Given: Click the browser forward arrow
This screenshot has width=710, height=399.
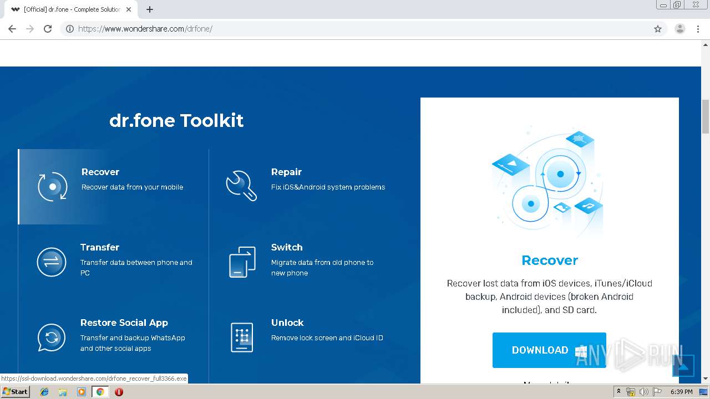Looking at the screenshot, I should coord(30,29).
